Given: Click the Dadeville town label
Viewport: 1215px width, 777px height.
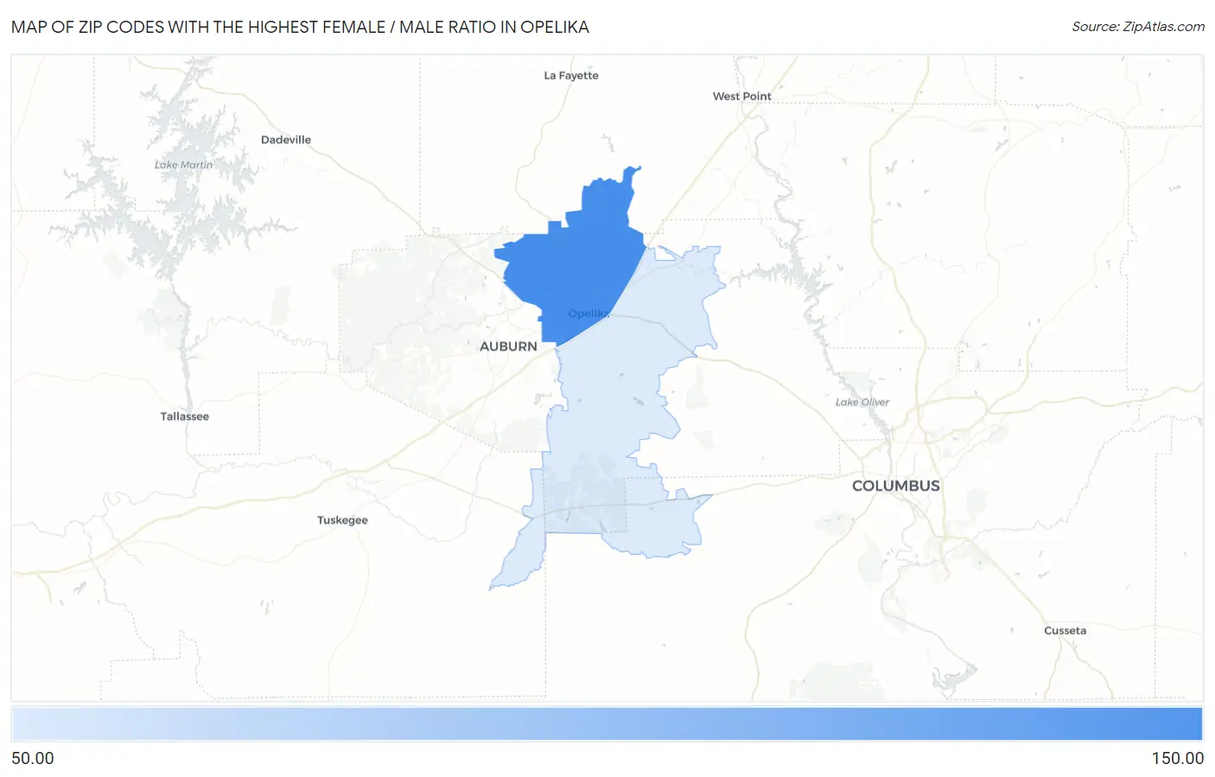Looking at the screenshot, I should click(x=286, y=139).
